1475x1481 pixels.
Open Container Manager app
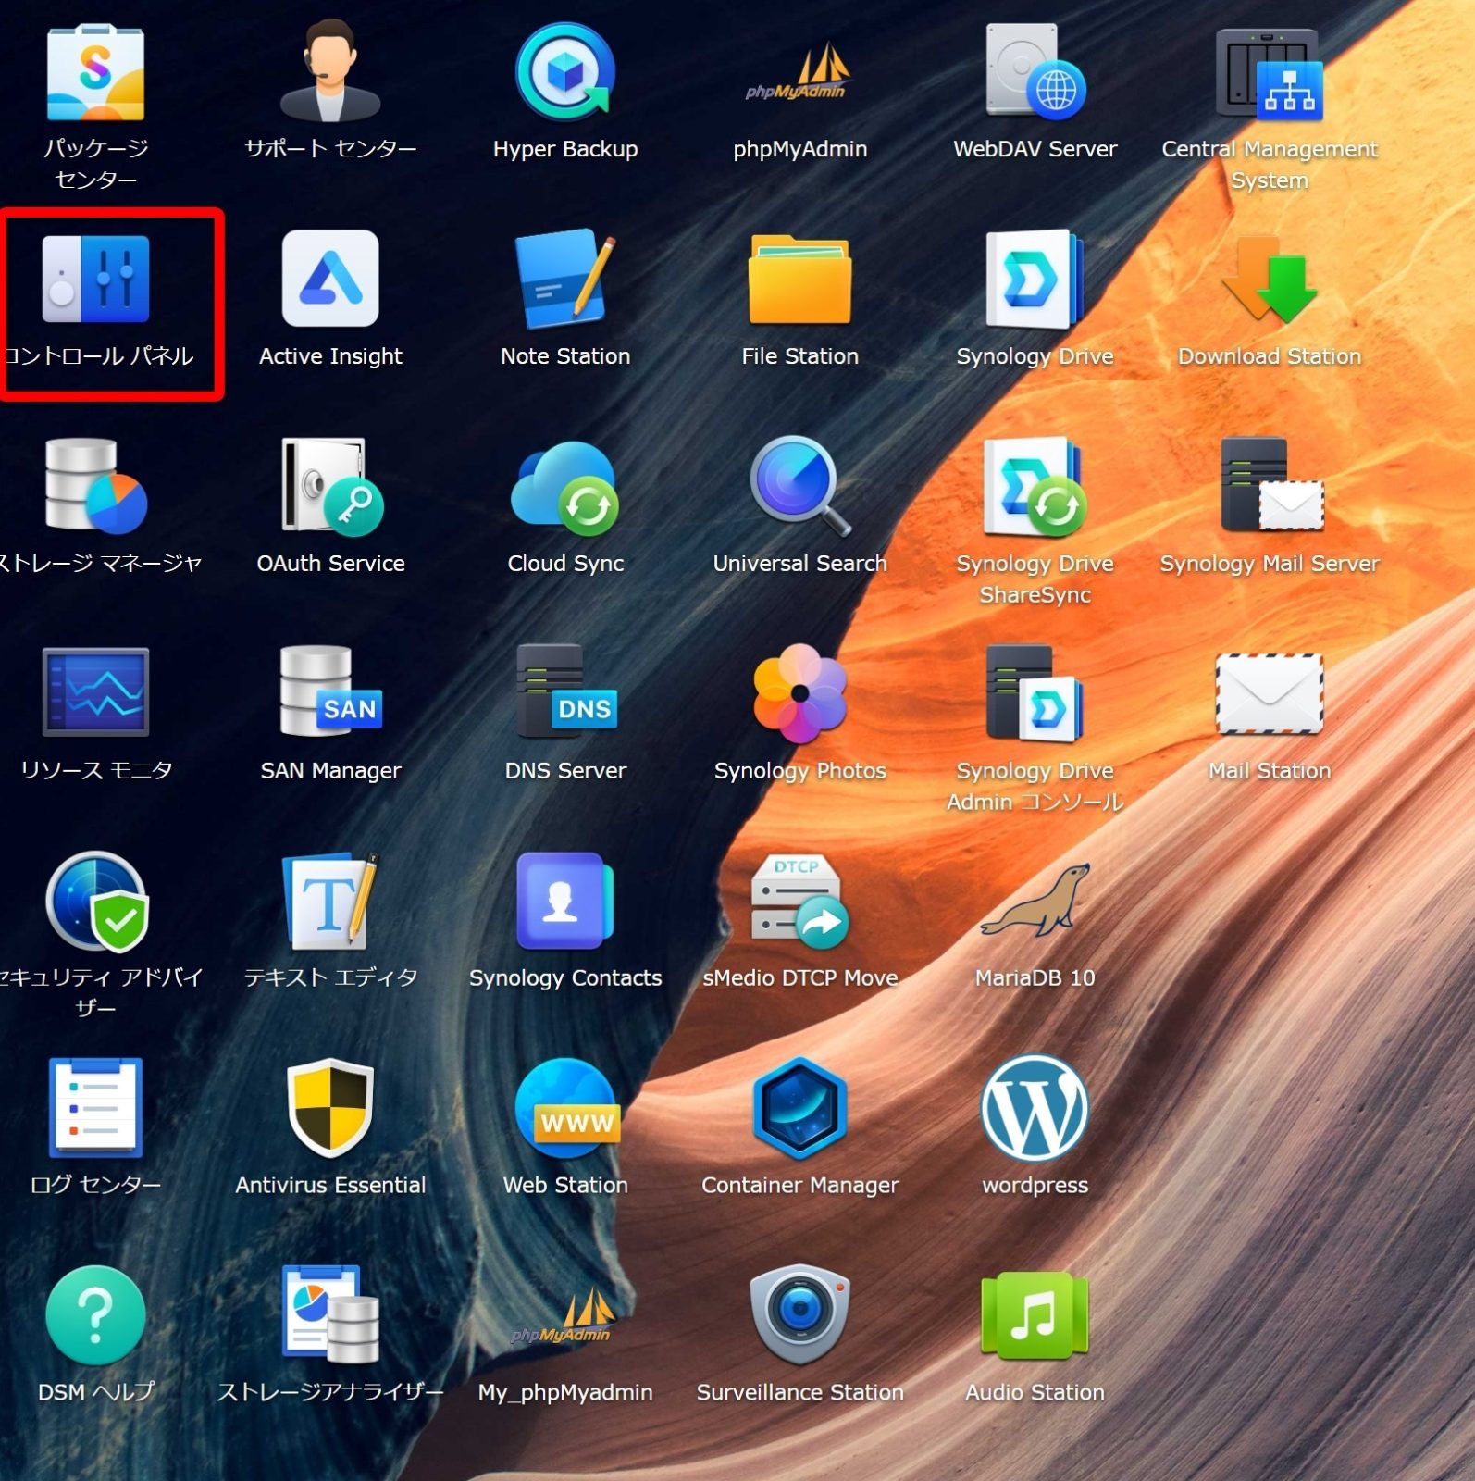[799, 1109]
